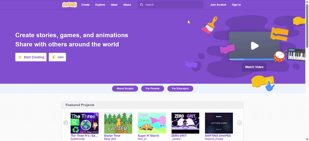Open For Educators pill button

180,88
